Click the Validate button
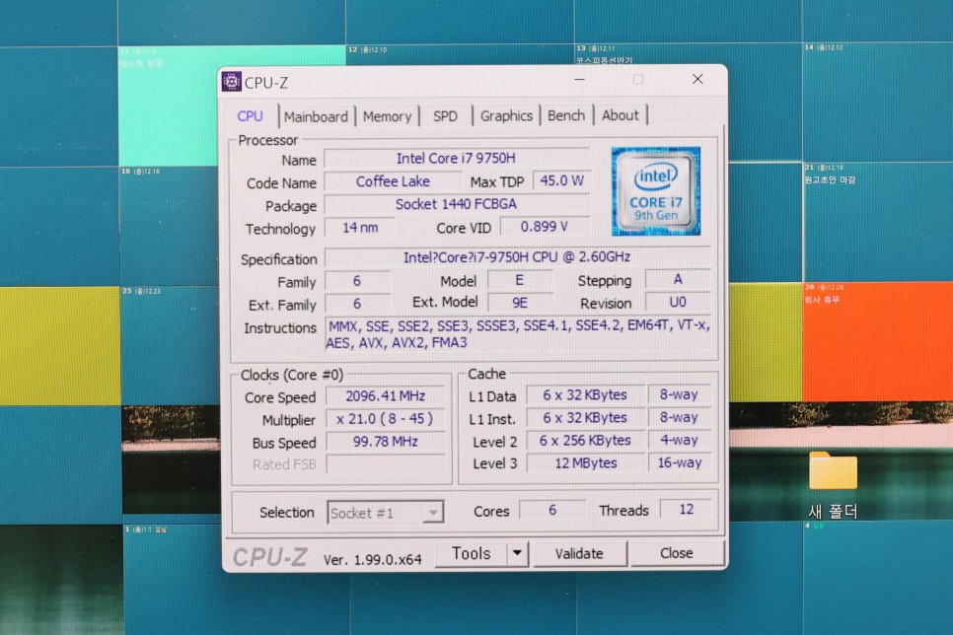The width and height of the screenshot is (953, 635). point(578,553)
